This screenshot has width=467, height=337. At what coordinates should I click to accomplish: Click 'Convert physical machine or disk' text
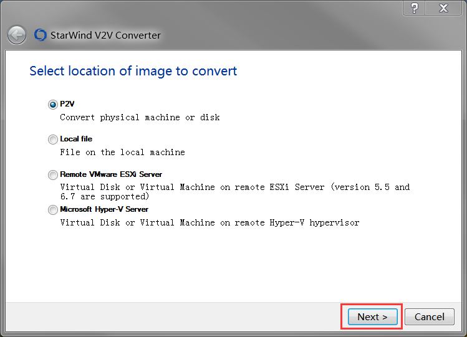140,118
